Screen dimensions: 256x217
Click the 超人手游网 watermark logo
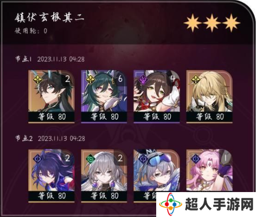(206, 205)
